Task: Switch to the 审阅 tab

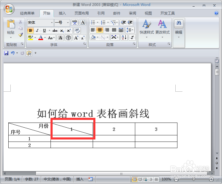Action: (133, 13)
